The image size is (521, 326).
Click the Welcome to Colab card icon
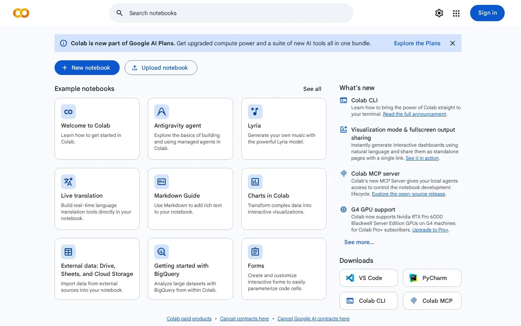click(x=68, y=112)
